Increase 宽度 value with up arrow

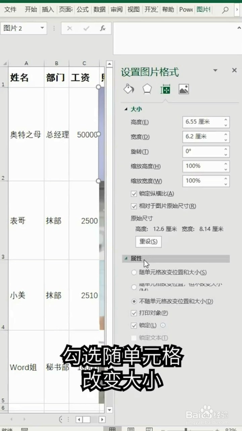(x=226, y=134)
